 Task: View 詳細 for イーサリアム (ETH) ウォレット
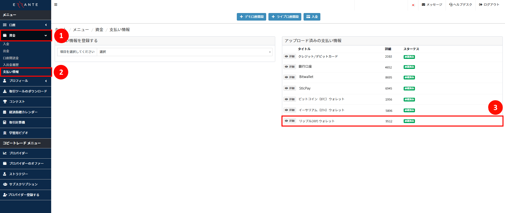click(290, 110)
